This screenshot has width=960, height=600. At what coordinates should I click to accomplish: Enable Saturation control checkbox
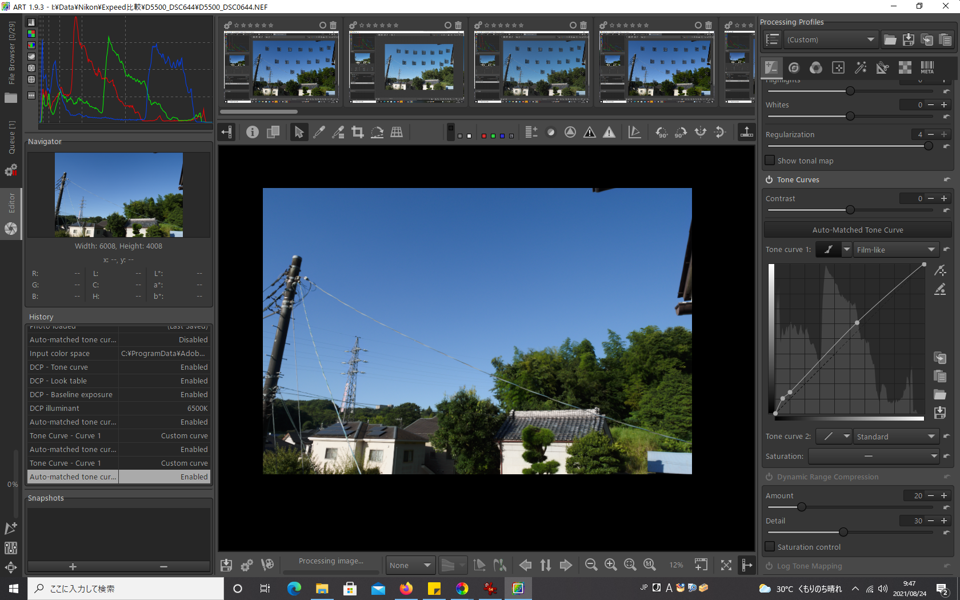[x=770, y=547]
